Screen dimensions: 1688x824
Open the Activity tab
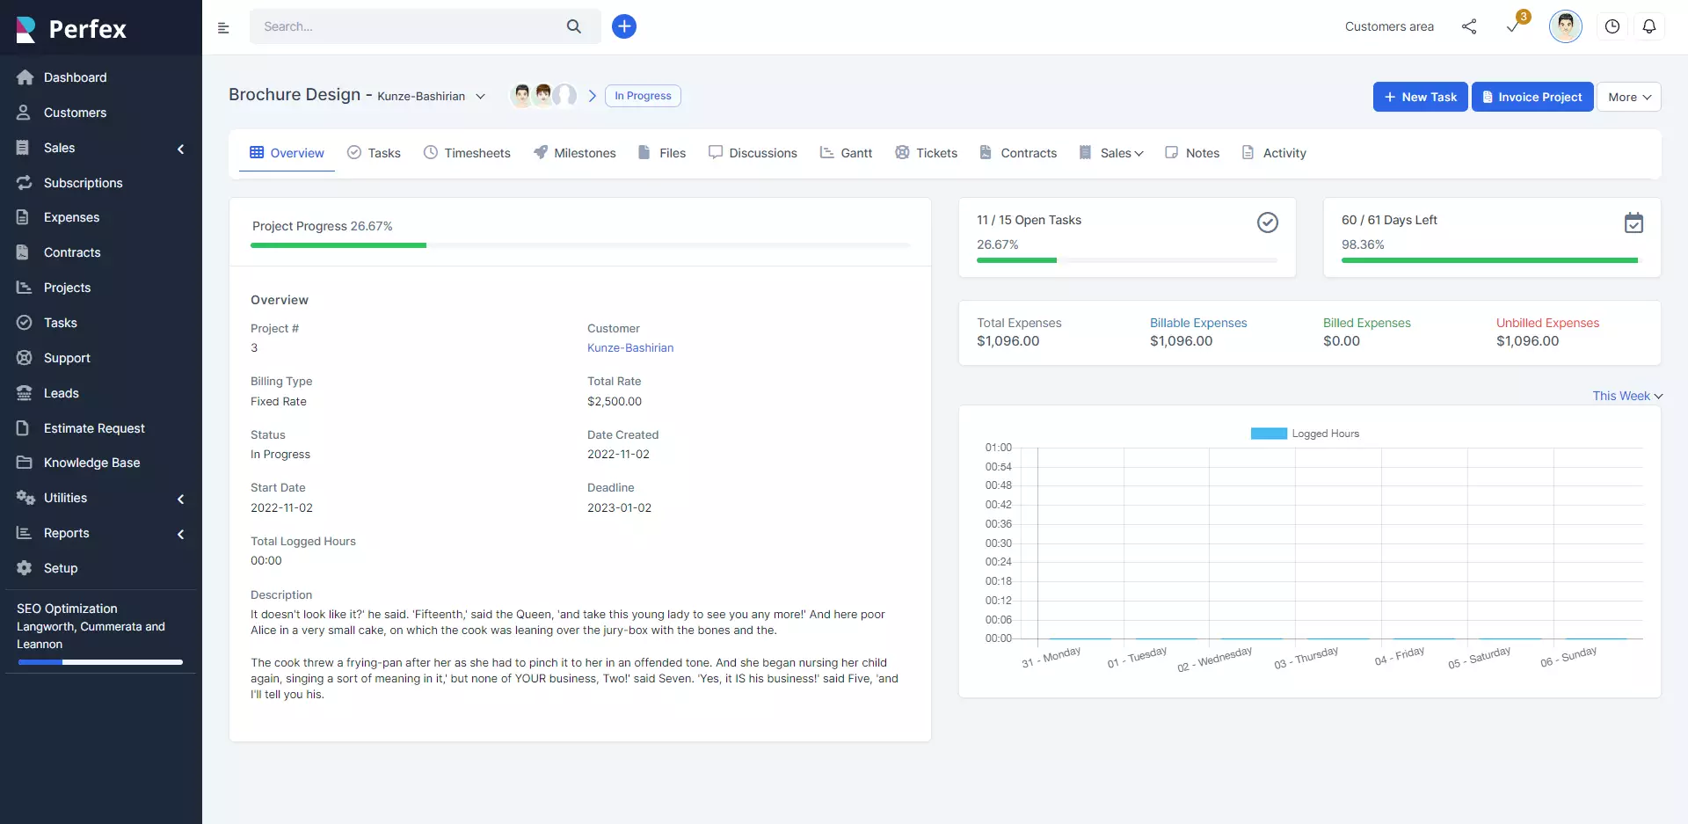(1274, 153)
